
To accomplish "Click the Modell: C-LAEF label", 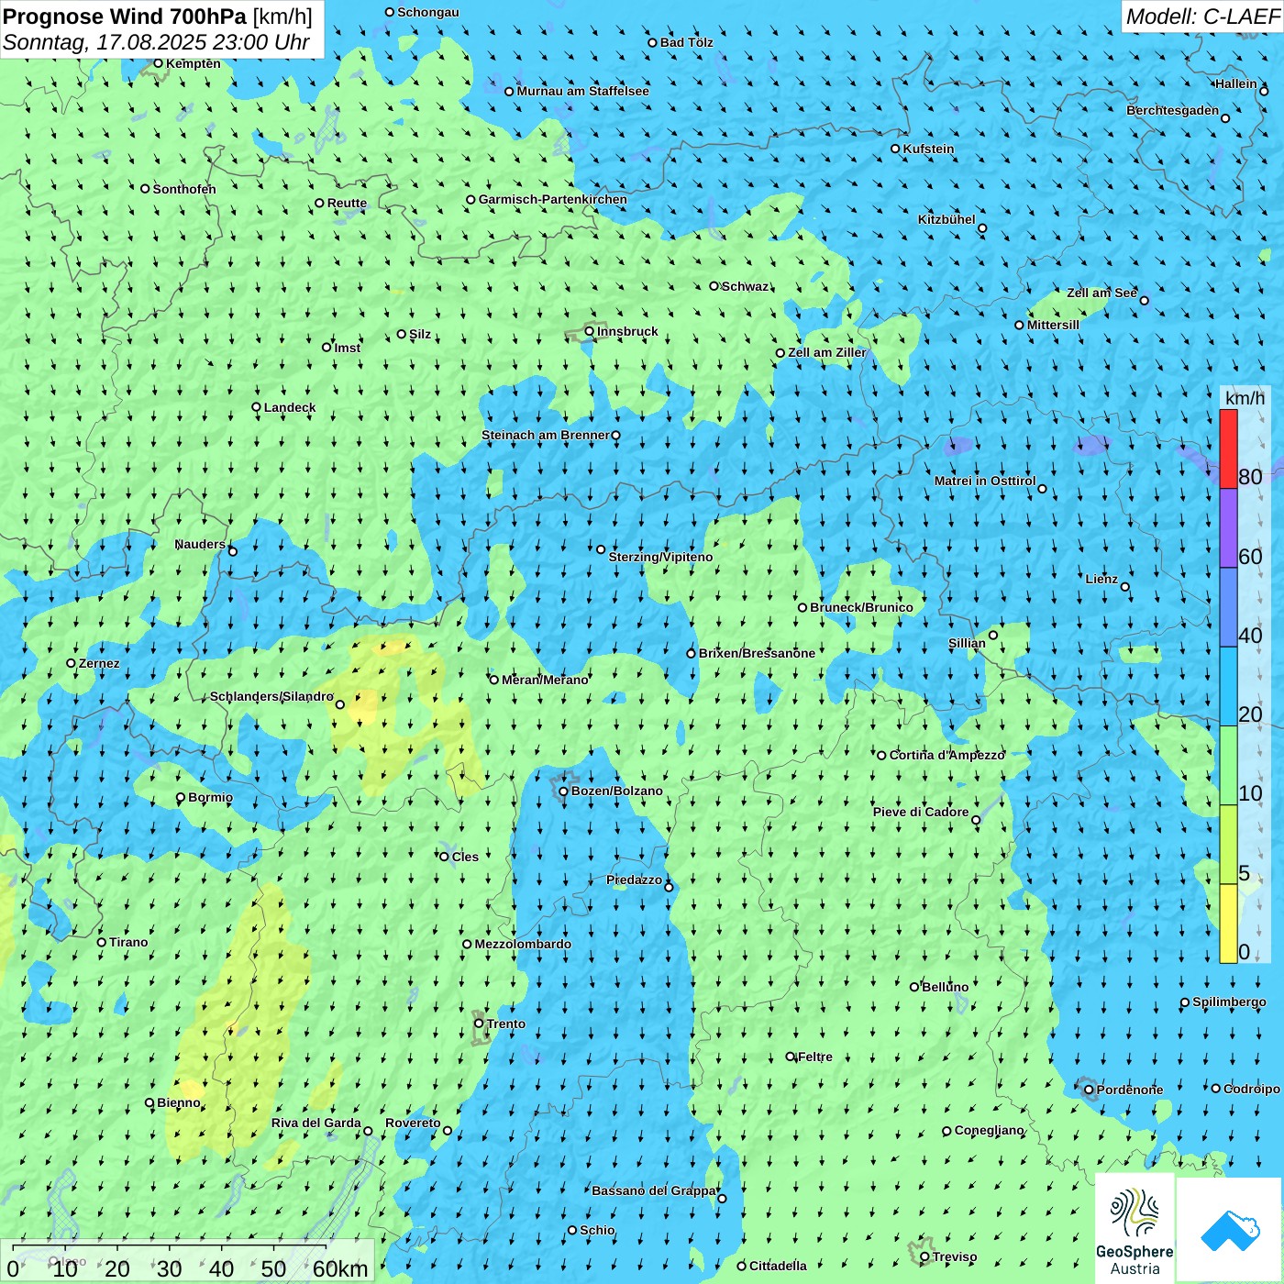I will pyautogui.click(x=1201, y=17).
